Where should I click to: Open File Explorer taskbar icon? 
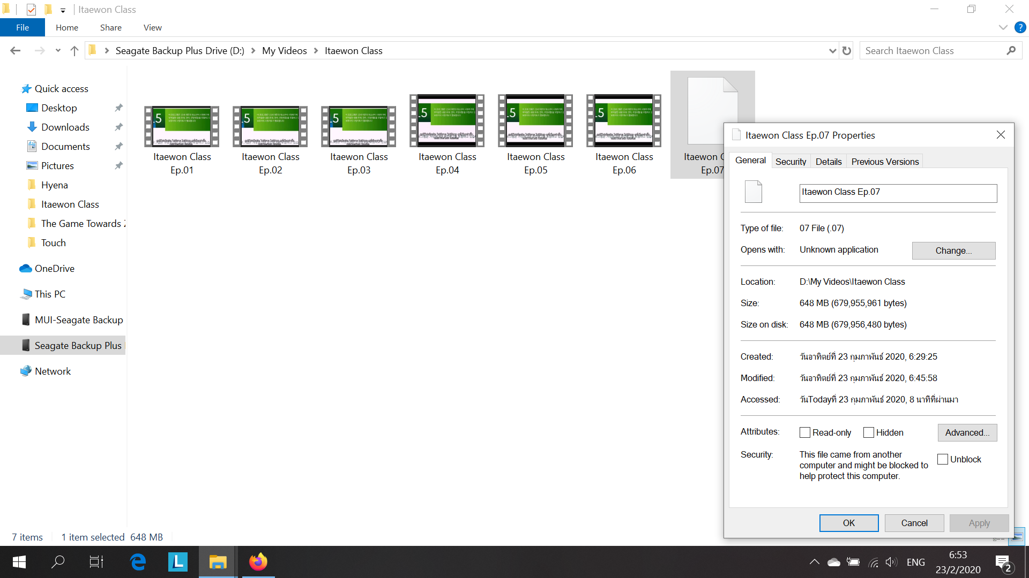[218, 562]
